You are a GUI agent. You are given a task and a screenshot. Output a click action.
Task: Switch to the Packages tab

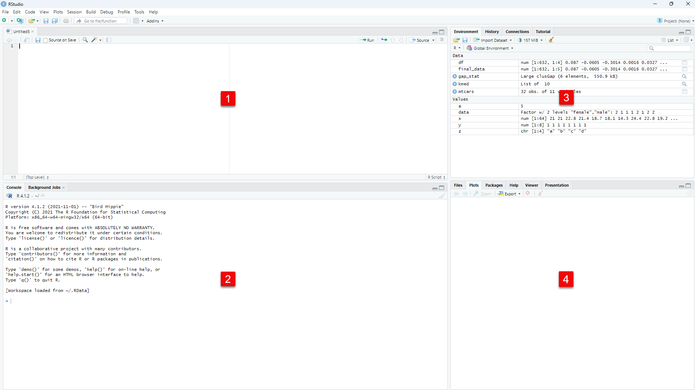pyautogui.click(x=494, y=185)
